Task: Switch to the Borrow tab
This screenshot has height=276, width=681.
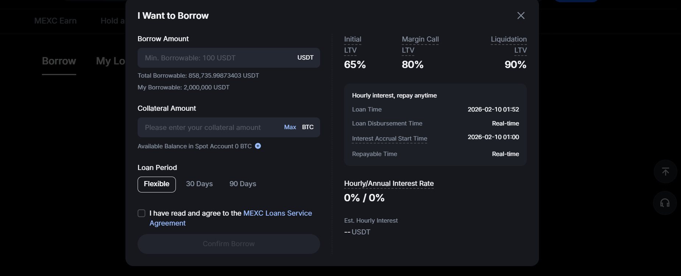Action: (59, 61)
